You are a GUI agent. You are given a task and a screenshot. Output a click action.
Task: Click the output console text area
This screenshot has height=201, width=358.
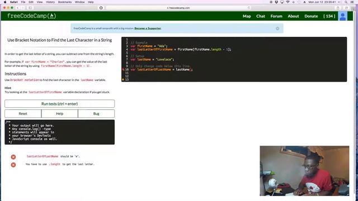coord(60,132)
